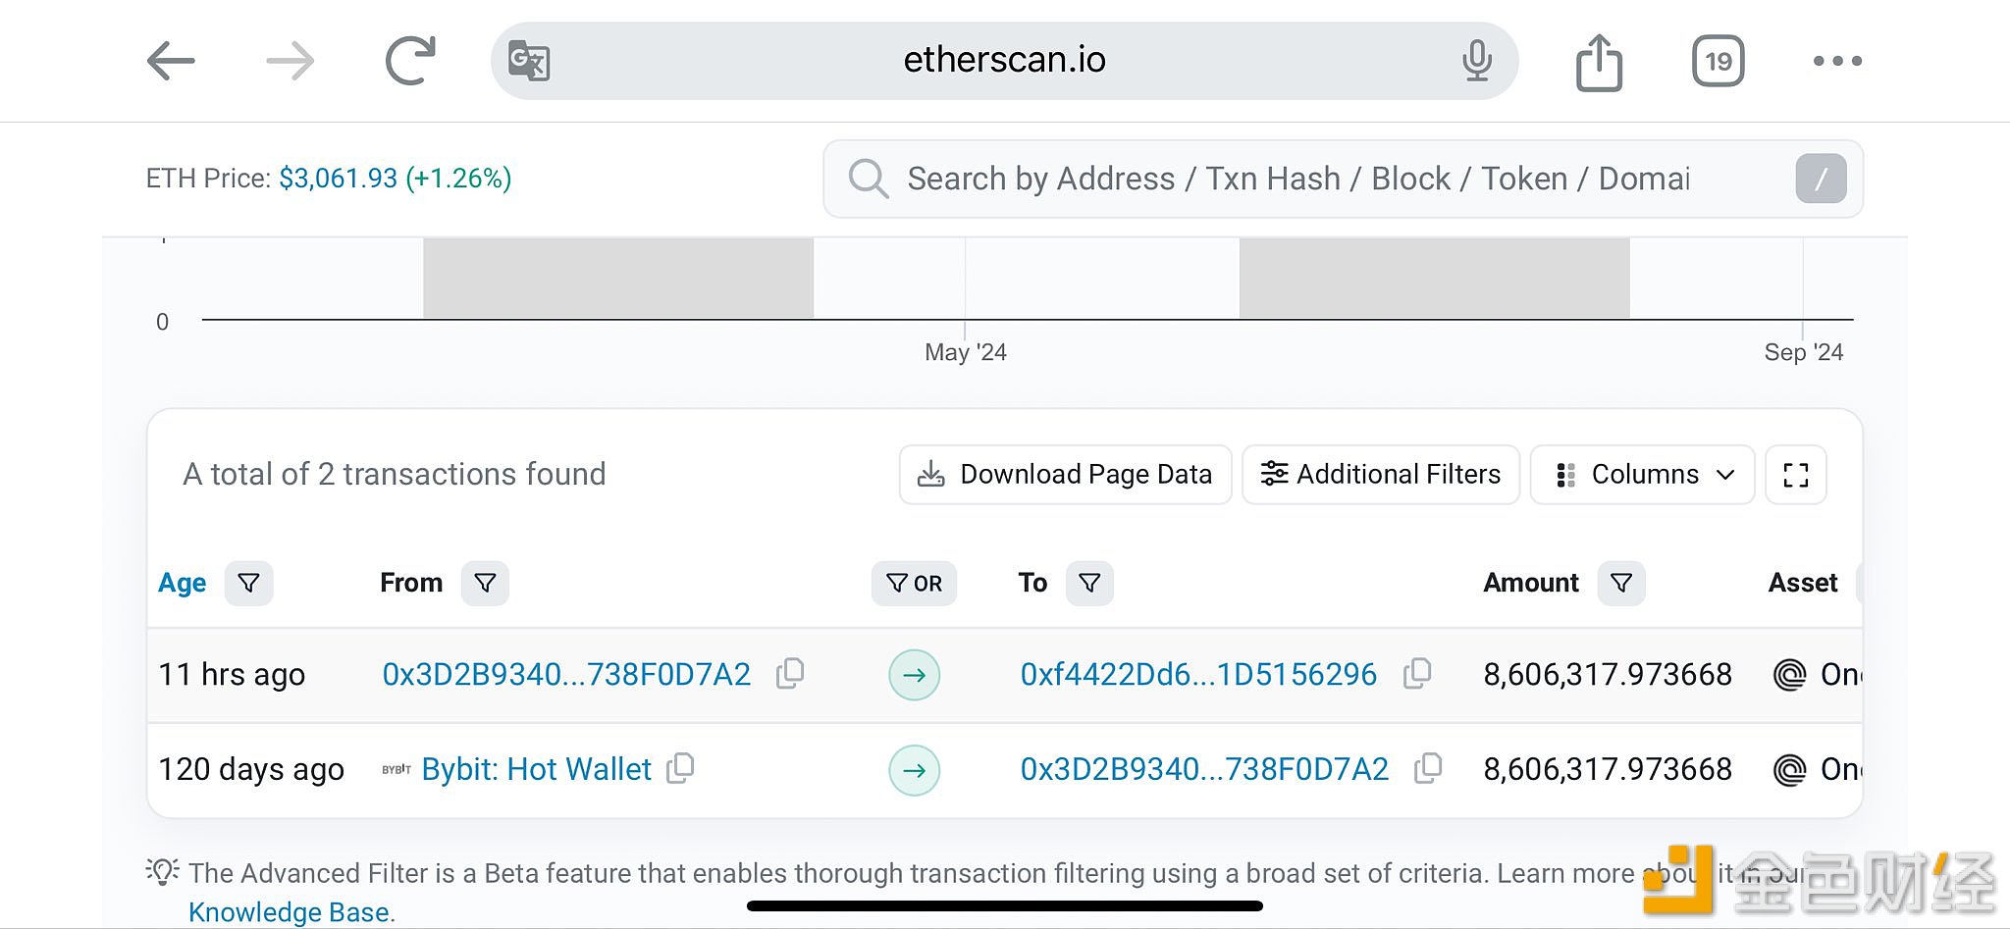
Task: Copy the Bybit: Hot Wallet address
Action: click(x=680, y=768)
